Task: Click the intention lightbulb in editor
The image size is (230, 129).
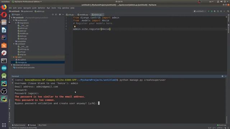Action: pyautogui.click(x=75, y=27)
